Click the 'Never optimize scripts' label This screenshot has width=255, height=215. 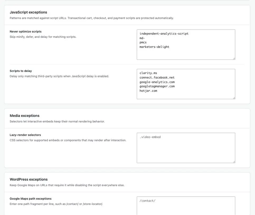[26, 31]
